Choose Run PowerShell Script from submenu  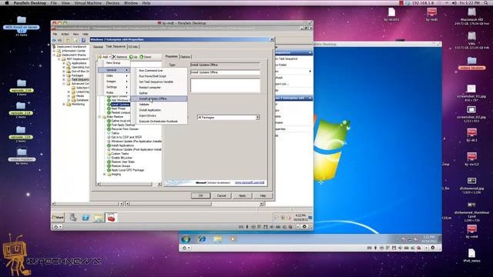coord(159,76)
